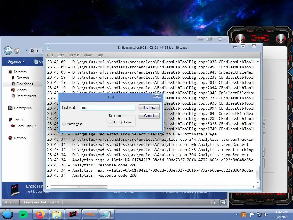Select Downloads in Explorer sidebar
This screenshot has height=220, width=293.
(25, 84)
